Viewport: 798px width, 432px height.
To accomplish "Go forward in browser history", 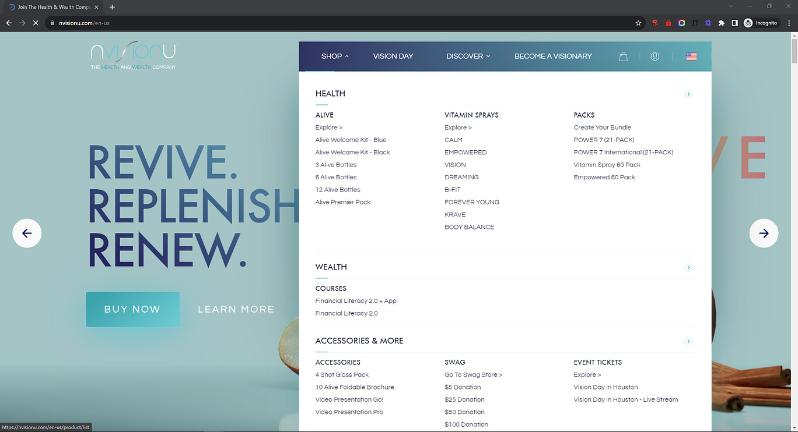I will 22,23.
